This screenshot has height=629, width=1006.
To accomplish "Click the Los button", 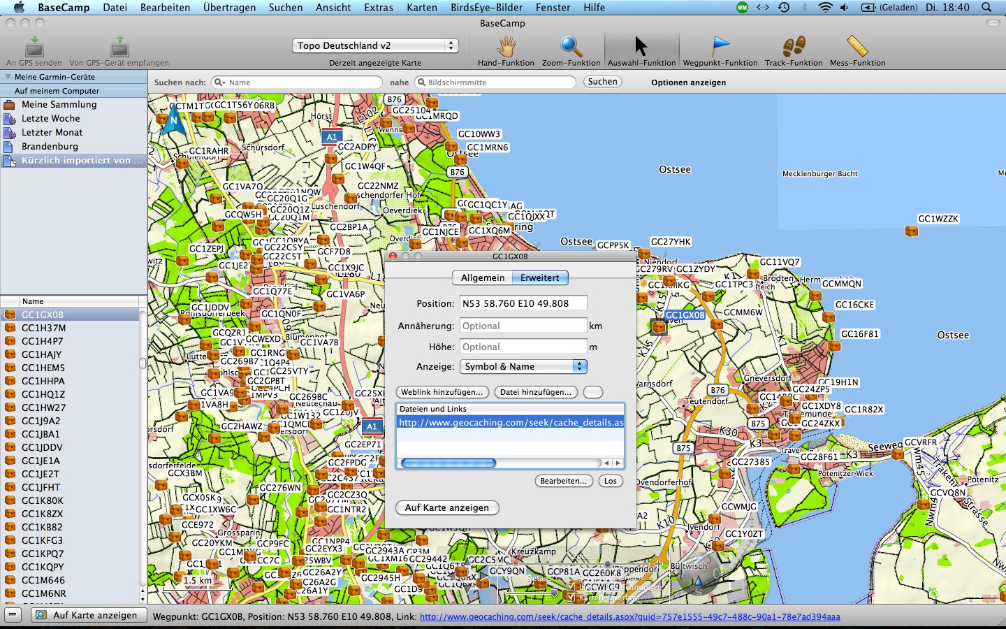I will coord(611,481).
